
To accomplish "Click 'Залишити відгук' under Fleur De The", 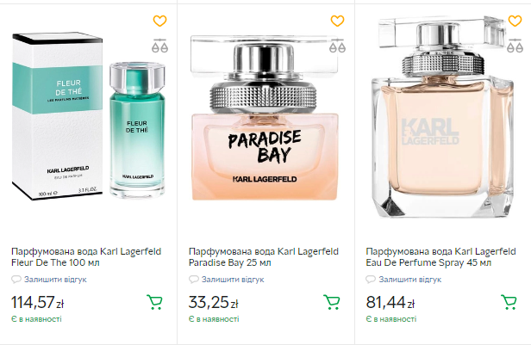I will tap(54, 280).
